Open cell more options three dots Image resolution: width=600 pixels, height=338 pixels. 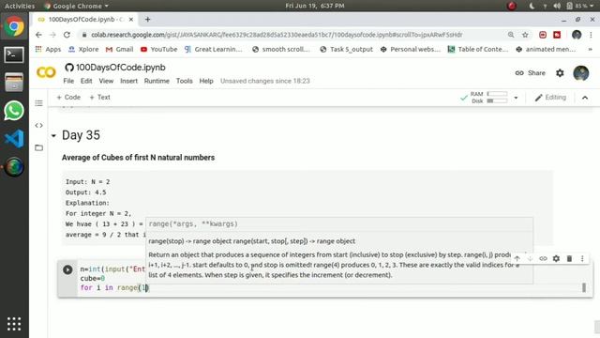click(x=582, y=259)
